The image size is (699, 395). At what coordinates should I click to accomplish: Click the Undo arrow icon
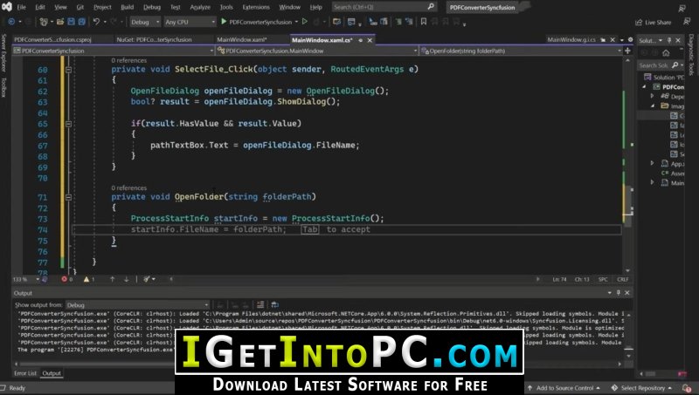96,21
